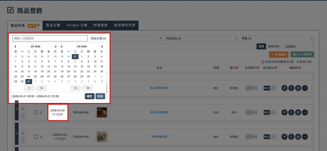327x151 pixels.
Task: Open the help icon next to 庫存 header
Action: [237, 68]
